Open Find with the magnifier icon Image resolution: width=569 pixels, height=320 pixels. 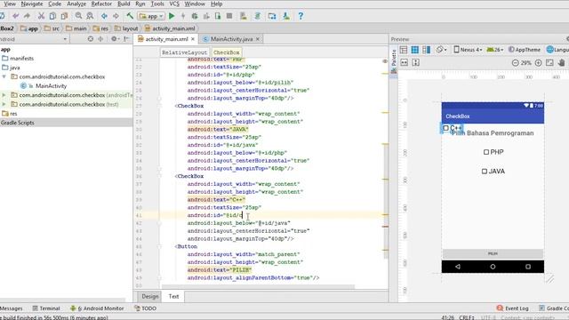pos(78,16)
